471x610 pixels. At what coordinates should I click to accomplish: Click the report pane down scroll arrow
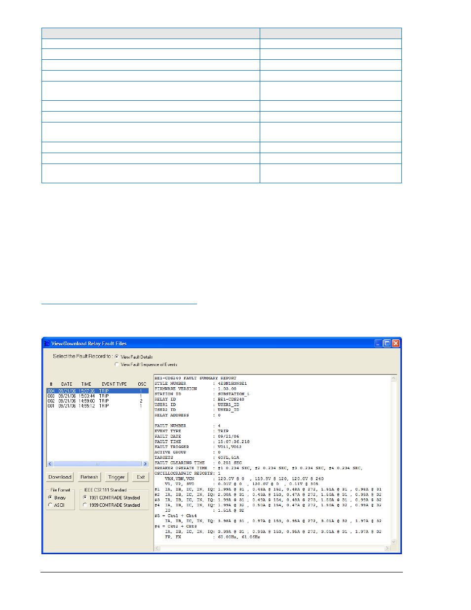point(393,542)
